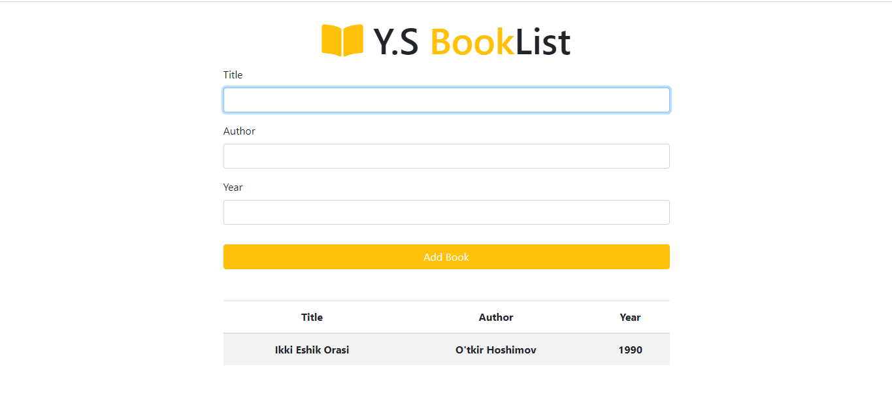Click "Add Book" text on yellow bar
Viewport: 892px width, 409px height.
446,257
